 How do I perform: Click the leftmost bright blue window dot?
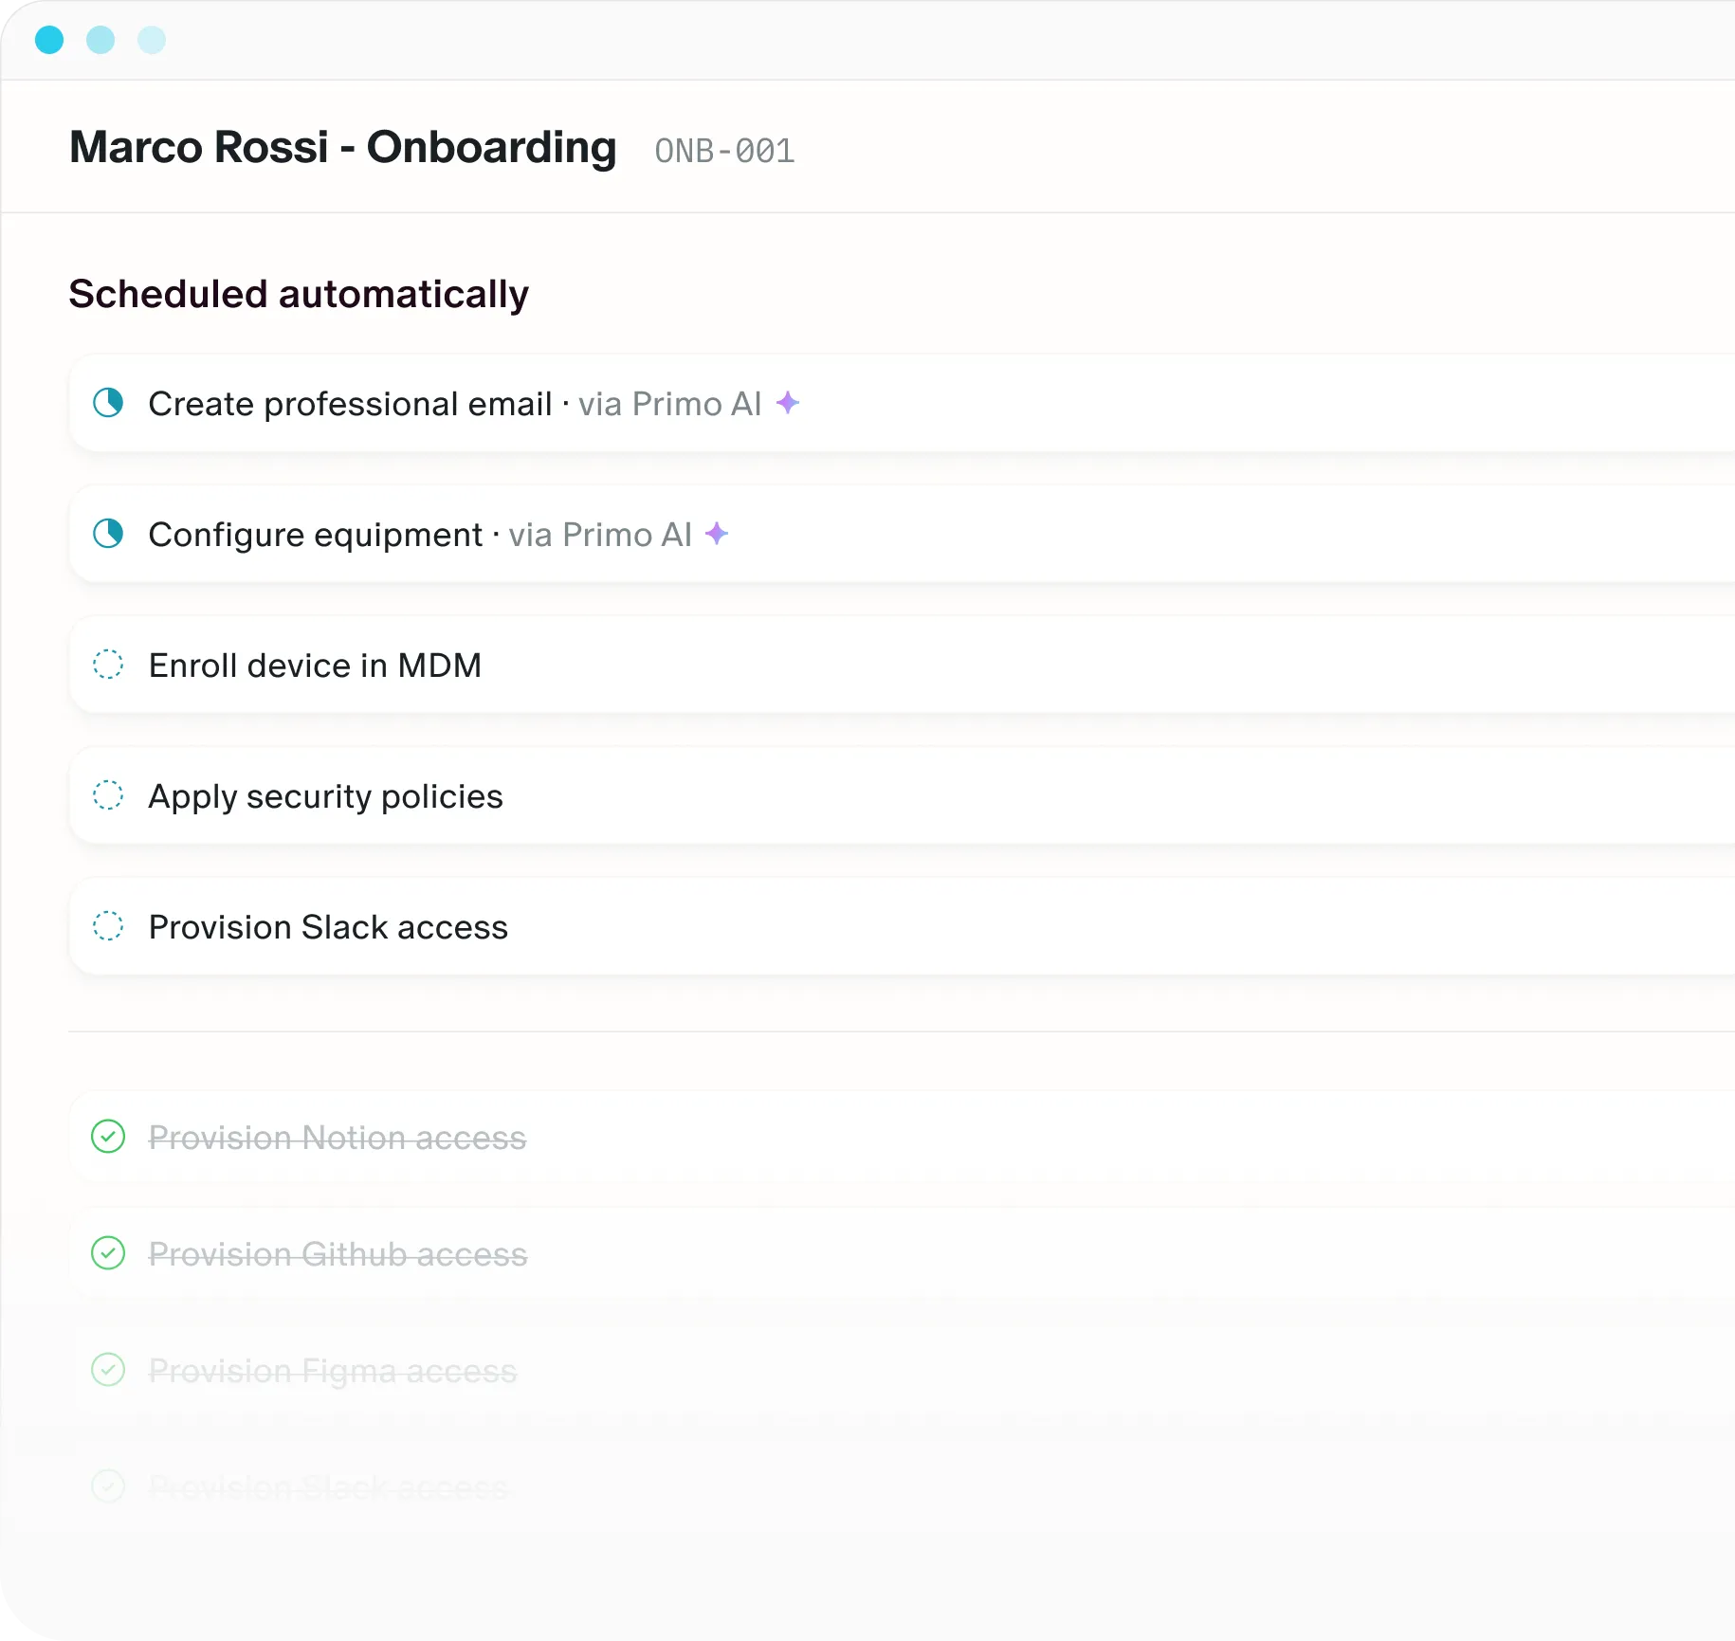coord(49,40)
